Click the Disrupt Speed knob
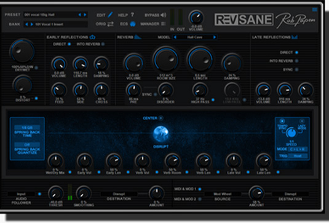This screenshot has height=223, width=329. (291, 133)
